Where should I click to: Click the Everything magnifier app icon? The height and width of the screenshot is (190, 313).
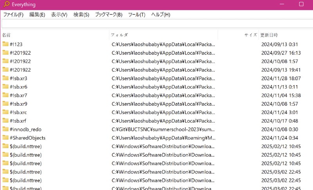(x=7, y=4)
